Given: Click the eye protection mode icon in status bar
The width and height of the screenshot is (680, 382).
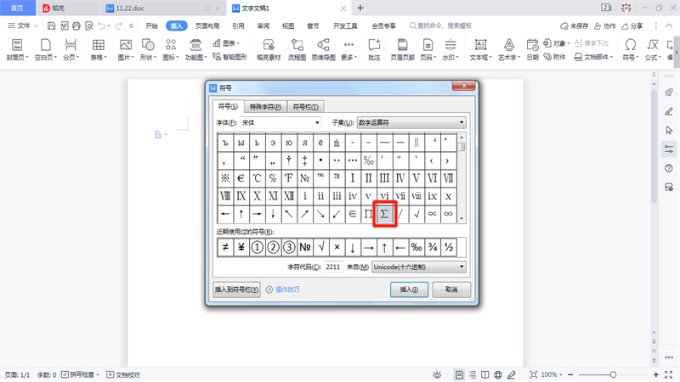Looking at the screenshot, I should pyautogui.click(x=437, y=374).
